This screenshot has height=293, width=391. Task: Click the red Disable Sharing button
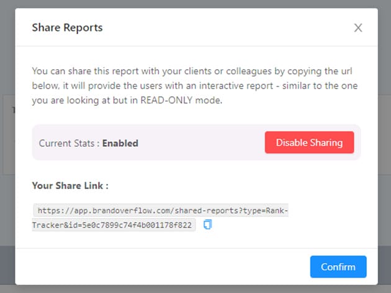pyautogui.click(x=309, y=142)
